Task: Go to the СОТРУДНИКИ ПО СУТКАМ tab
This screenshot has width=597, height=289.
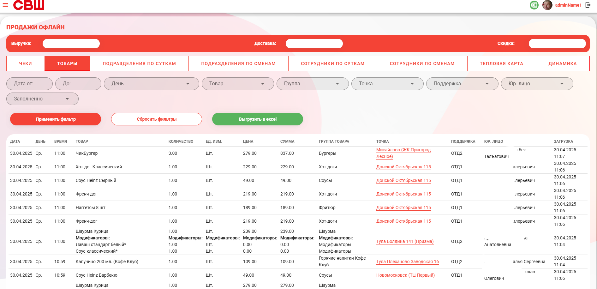Action: click(x=333, y=63)
